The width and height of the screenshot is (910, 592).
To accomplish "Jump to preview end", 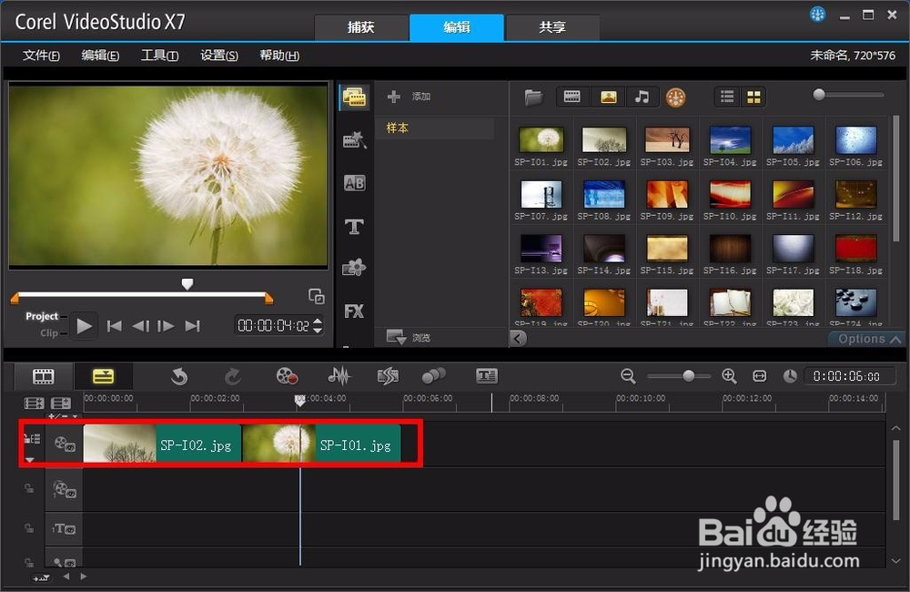I will (x=192, y=326).
